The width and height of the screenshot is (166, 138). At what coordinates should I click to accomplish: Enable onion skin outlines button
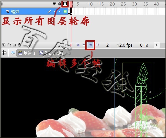84,45
